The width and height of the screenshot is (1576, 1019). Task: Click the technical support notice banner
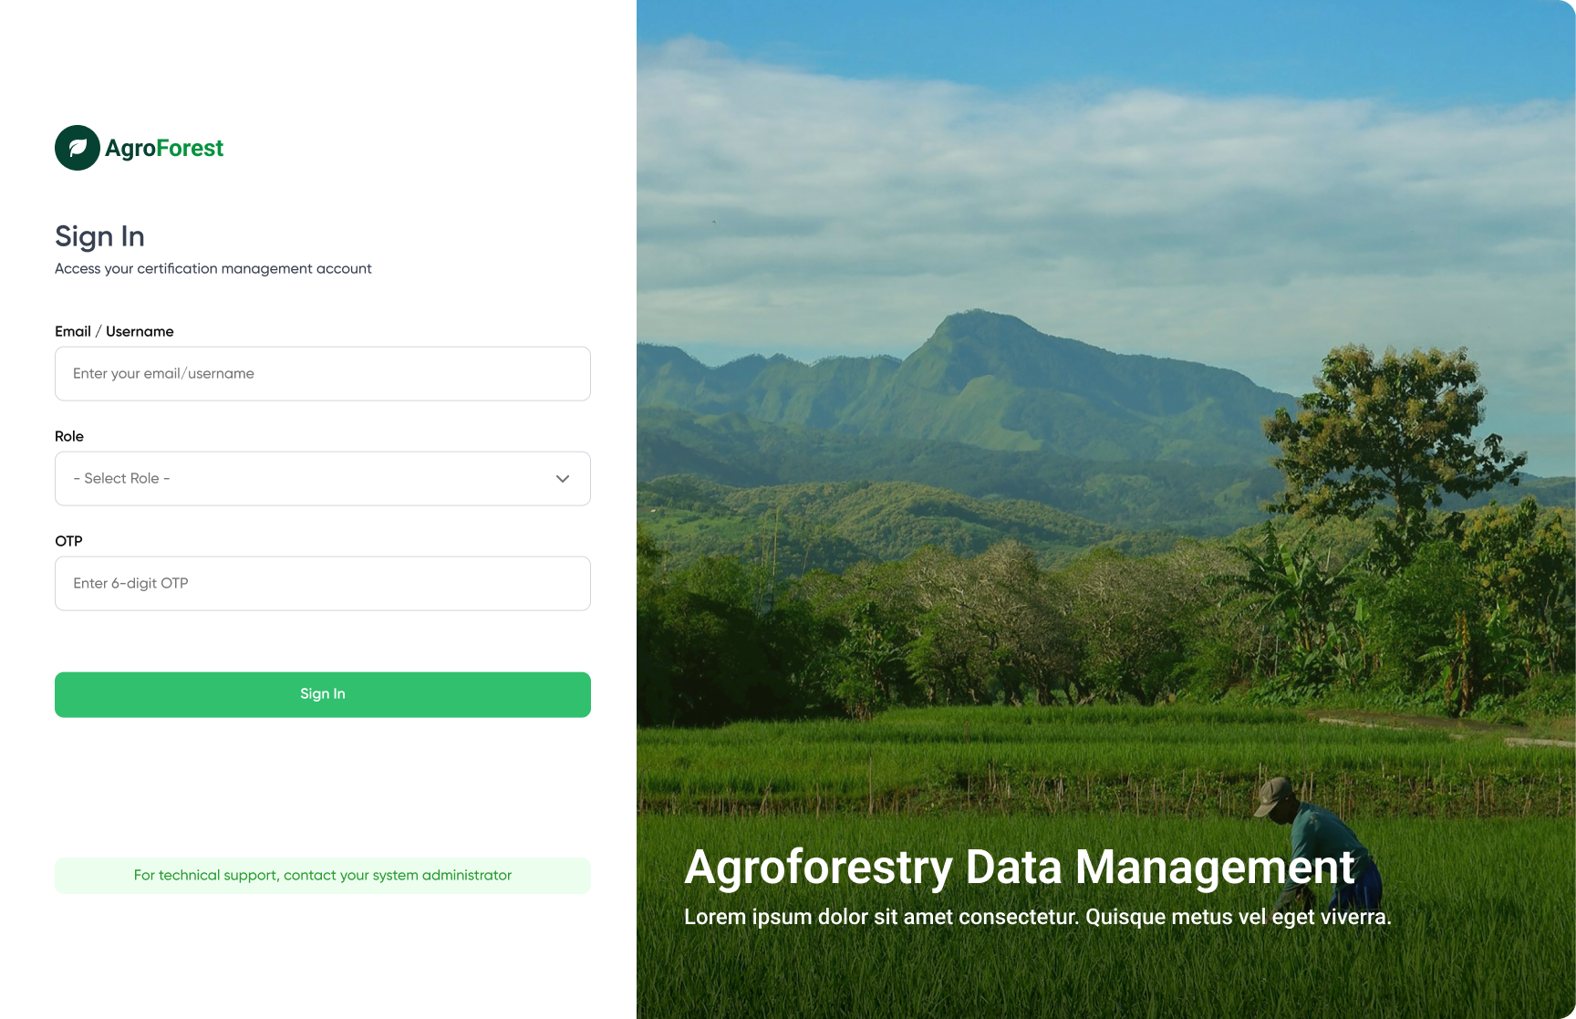click(322, 875)
